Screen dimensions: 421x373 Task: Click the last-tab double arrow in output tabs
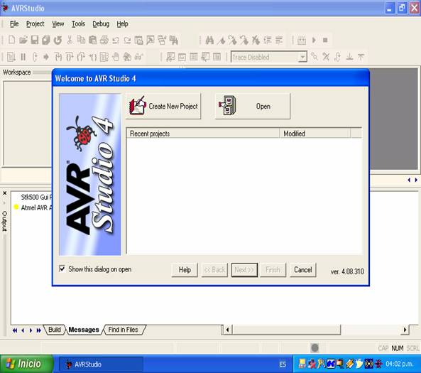coord(38,330)
